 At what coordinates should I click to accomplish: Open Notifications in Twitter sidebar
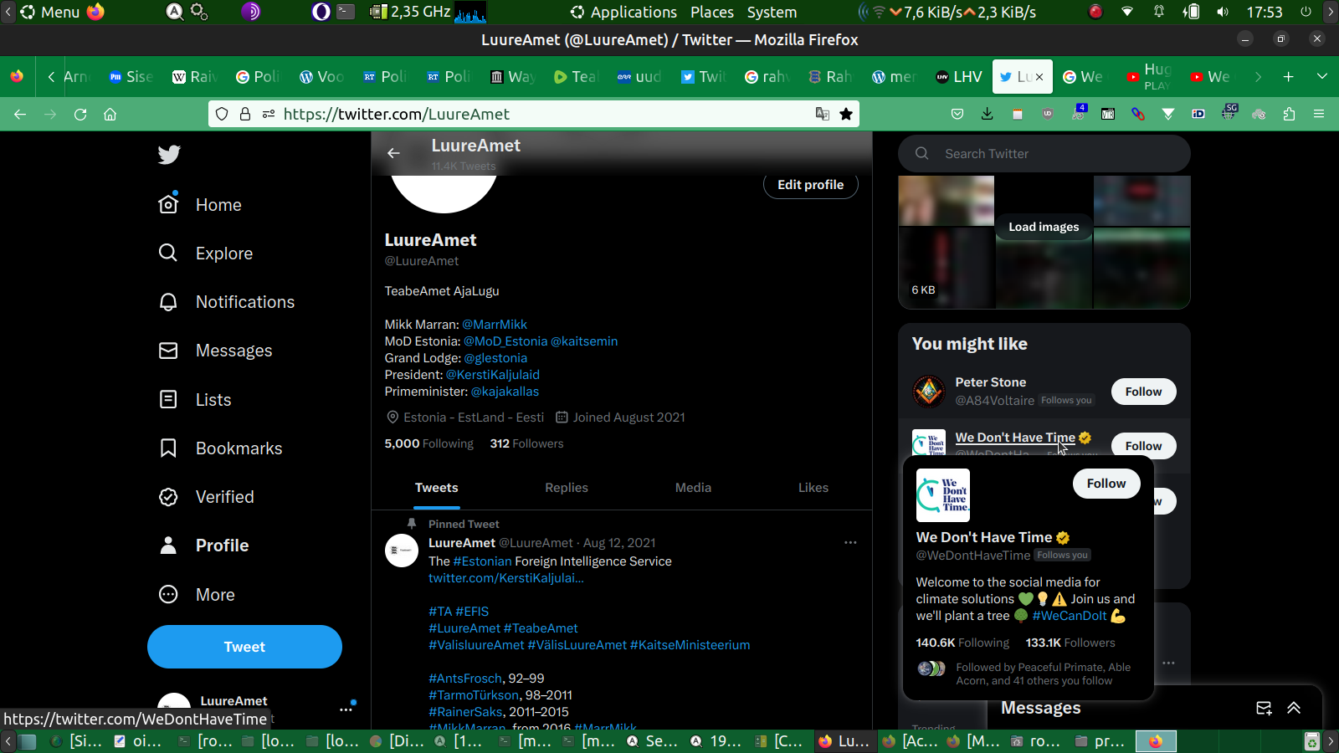pos(227,302)
